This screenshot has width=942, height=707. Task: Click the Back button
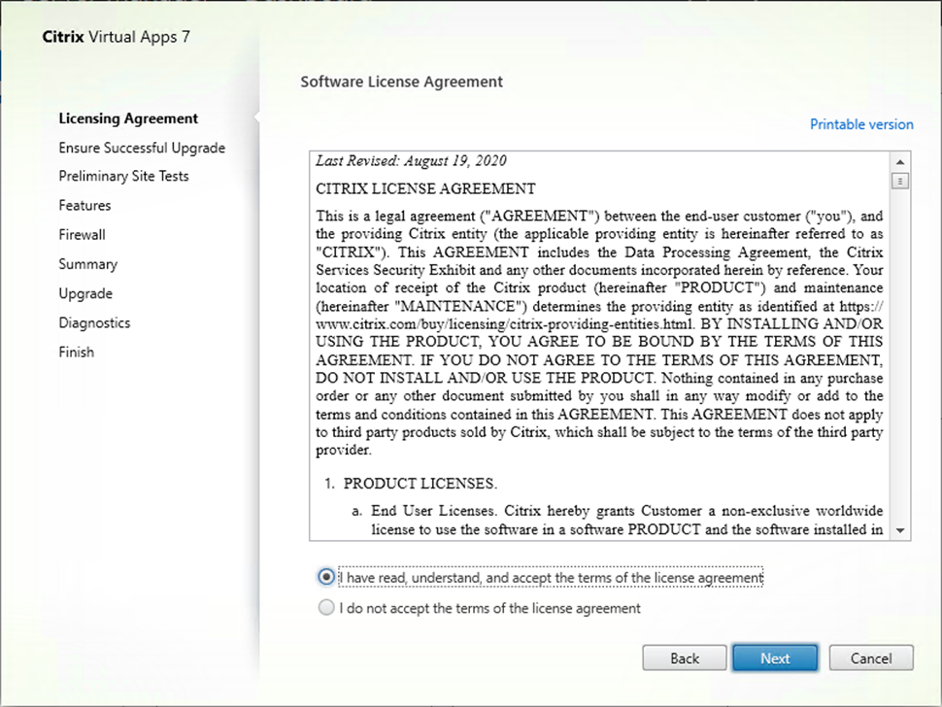click(685, 658)
